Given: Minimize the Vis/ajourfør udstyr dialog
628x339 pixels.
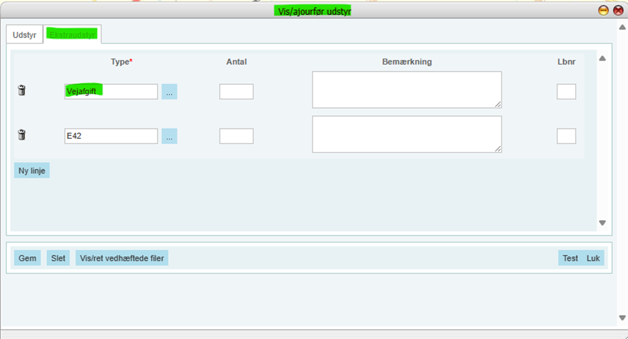Looking at the screenshot, I should [x=603, y=11].
